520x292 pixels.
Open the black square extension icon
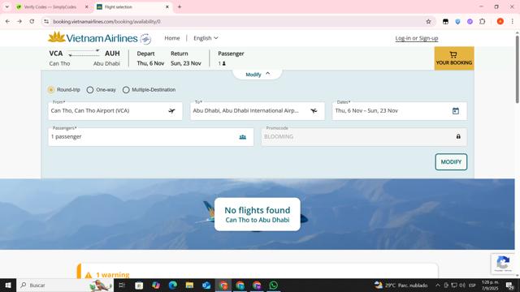point(445,22)
